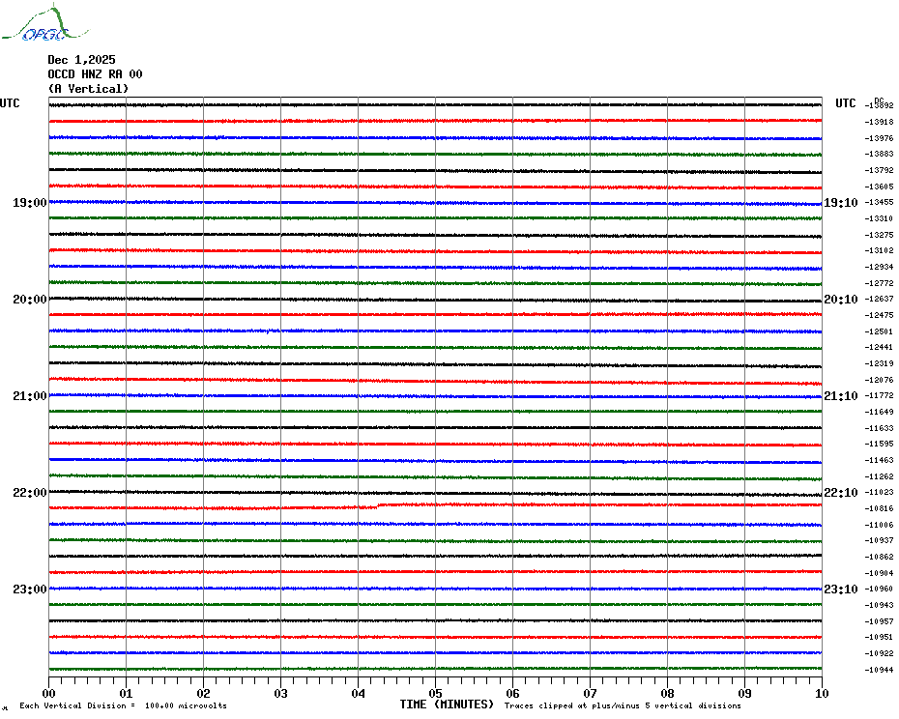Click the -10944 offset value at bottom right
Image resolution: width=899 pixels, height=719 pixels.
coord(880,670)
